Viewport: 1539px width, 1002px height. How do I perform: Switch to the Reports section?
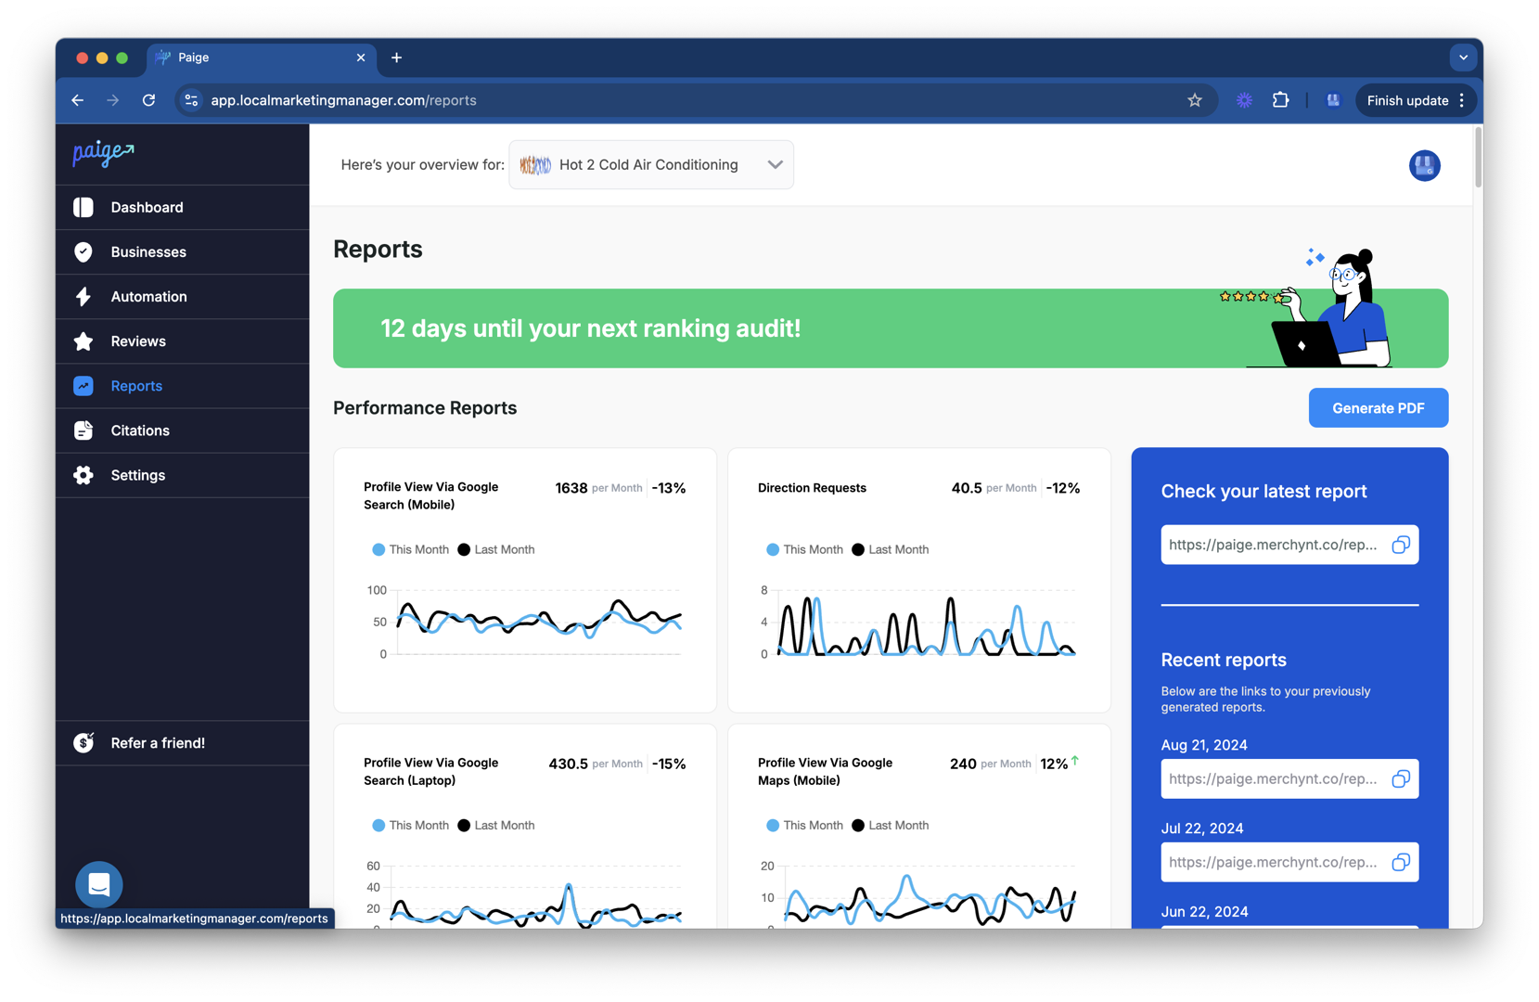coord(135,385)
